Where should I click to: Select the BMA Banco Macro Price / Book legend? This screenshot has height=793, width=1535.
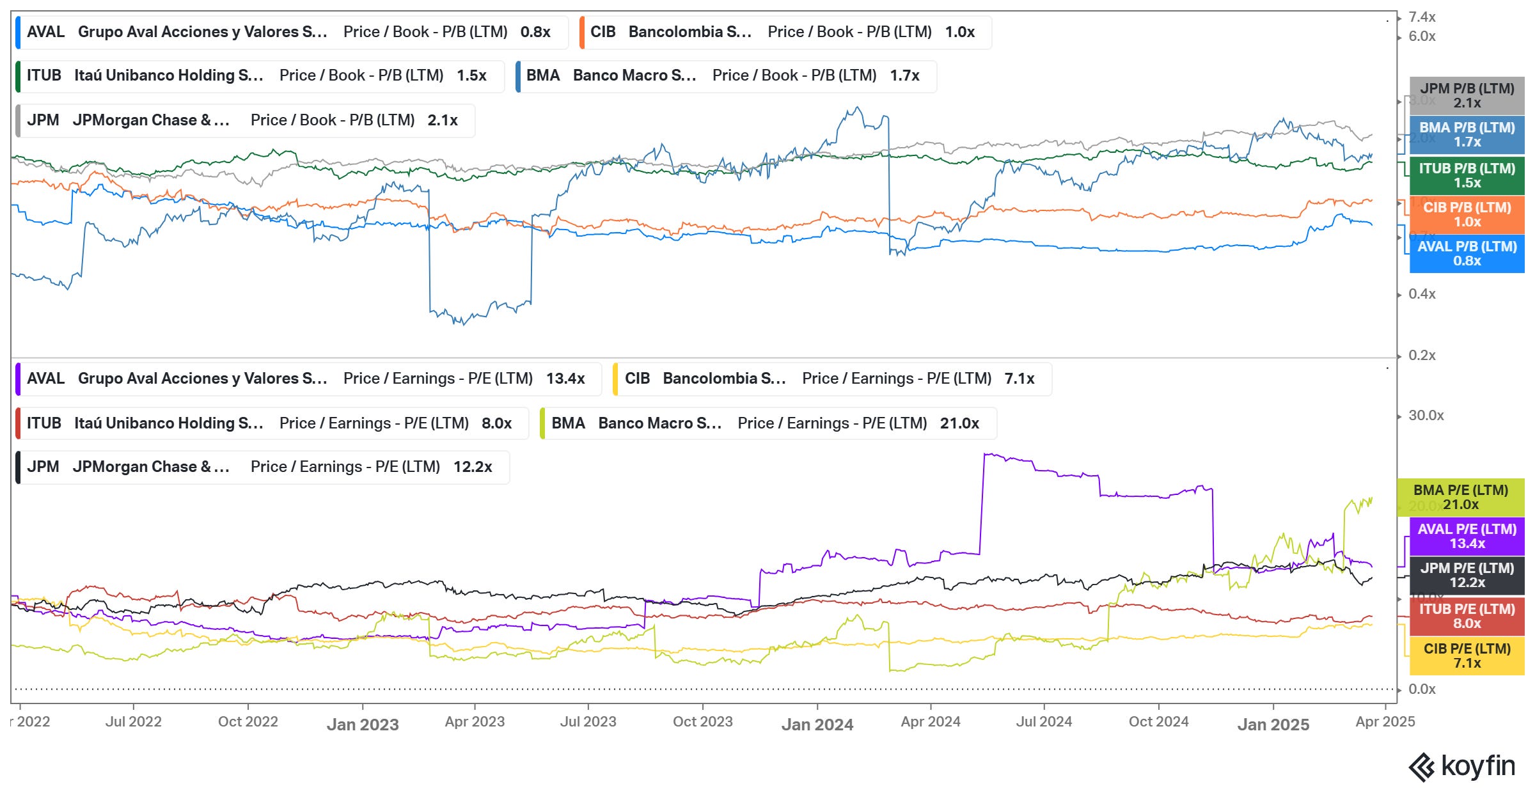point(726,76)
